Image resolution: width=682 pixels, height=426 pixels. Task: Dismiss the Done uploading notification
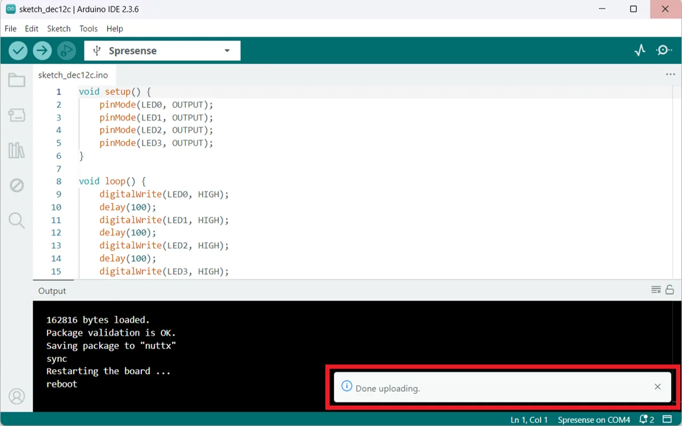pyautogui.click(x=658, y=386)
